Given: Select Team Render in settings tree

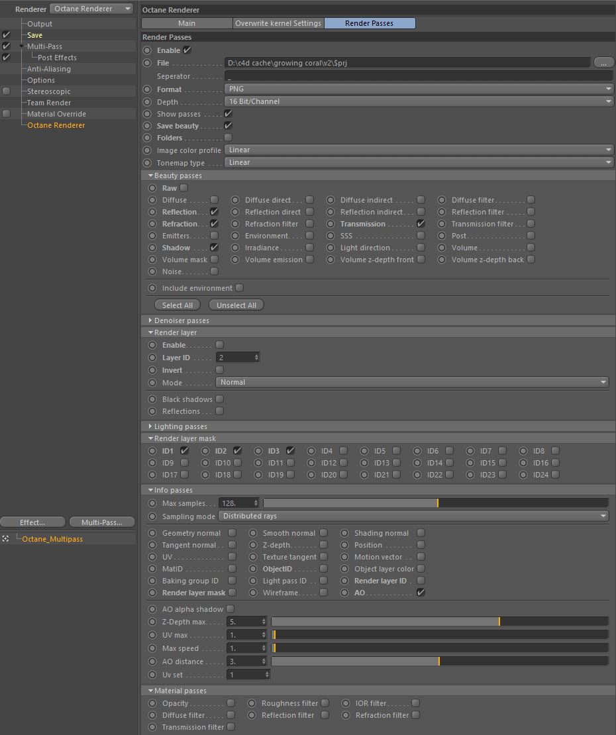Looking at the screenshot, I should pyautogui.click(x=49, y=103).
